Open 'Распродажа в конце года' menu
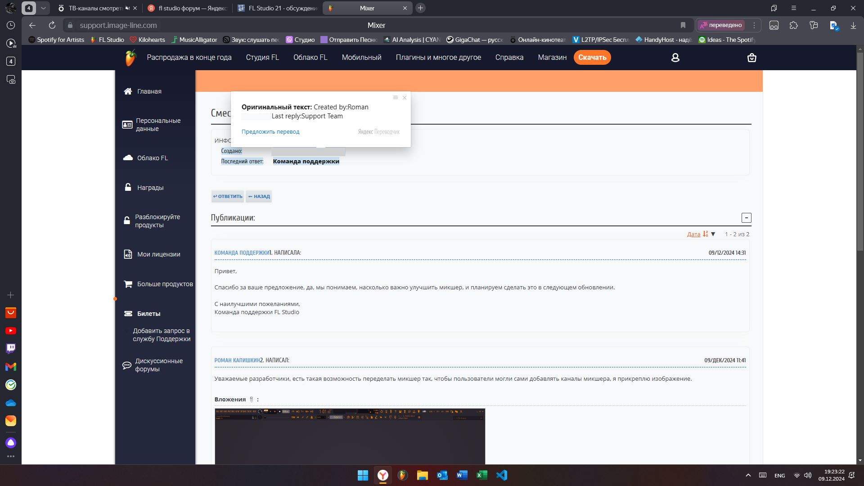This screenshot has height=486, width=864. pyautogui.click(x=189, y=58)
